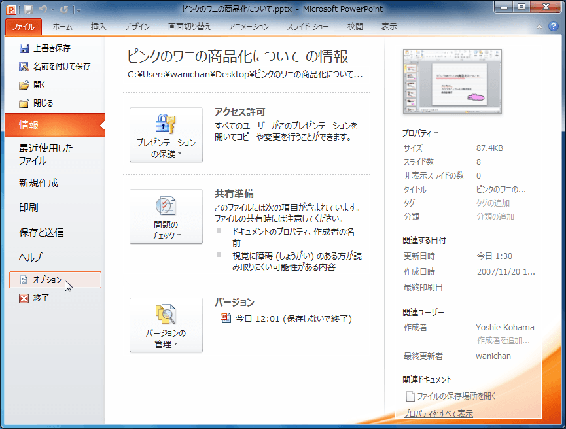Click 更新日時 value 今日 1:30
The image size is (566, 429).
point(494,256)
